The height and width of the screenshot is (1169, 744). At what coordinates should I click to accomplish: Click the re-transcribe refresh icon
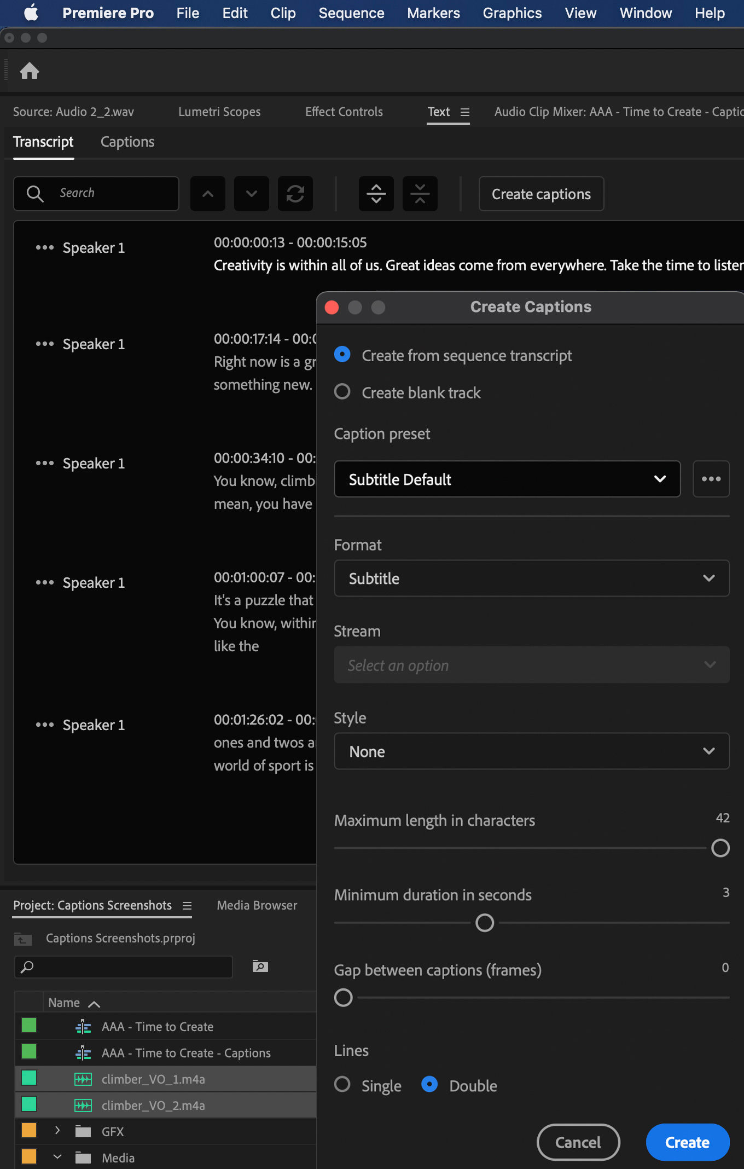tap(295, 194)
